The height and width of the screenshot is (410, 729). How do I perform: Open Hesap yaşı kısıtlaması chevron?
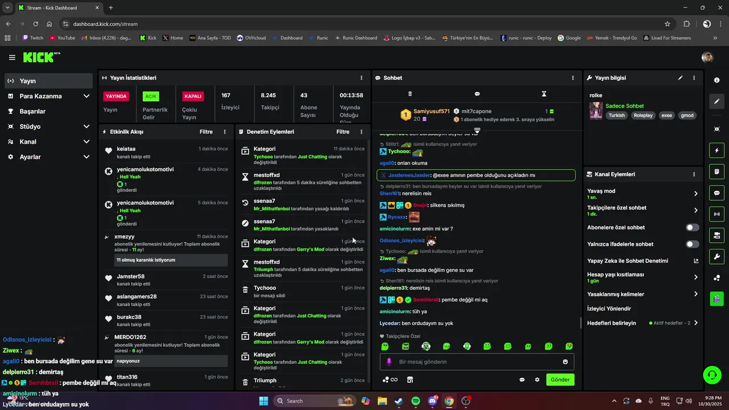pyautogui.click(x=695, y=277)
